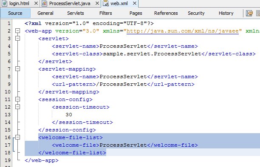Click the closing servlet-mapping tag
Image resolution: width=260 pixels, height=167 pixels.
[69, 92]
